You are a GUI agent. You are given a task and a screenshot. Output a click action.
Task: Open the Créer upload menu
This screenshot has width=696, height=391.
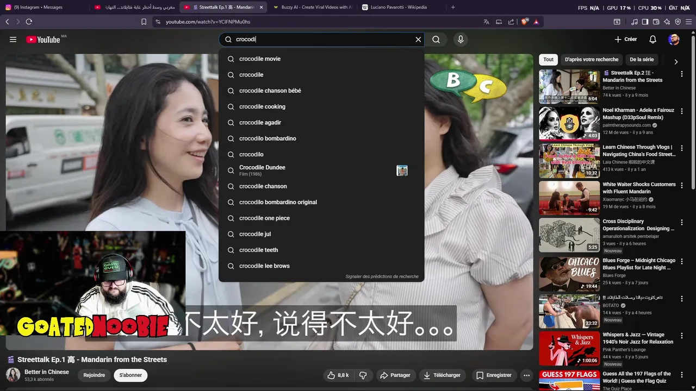coord(625,40)
